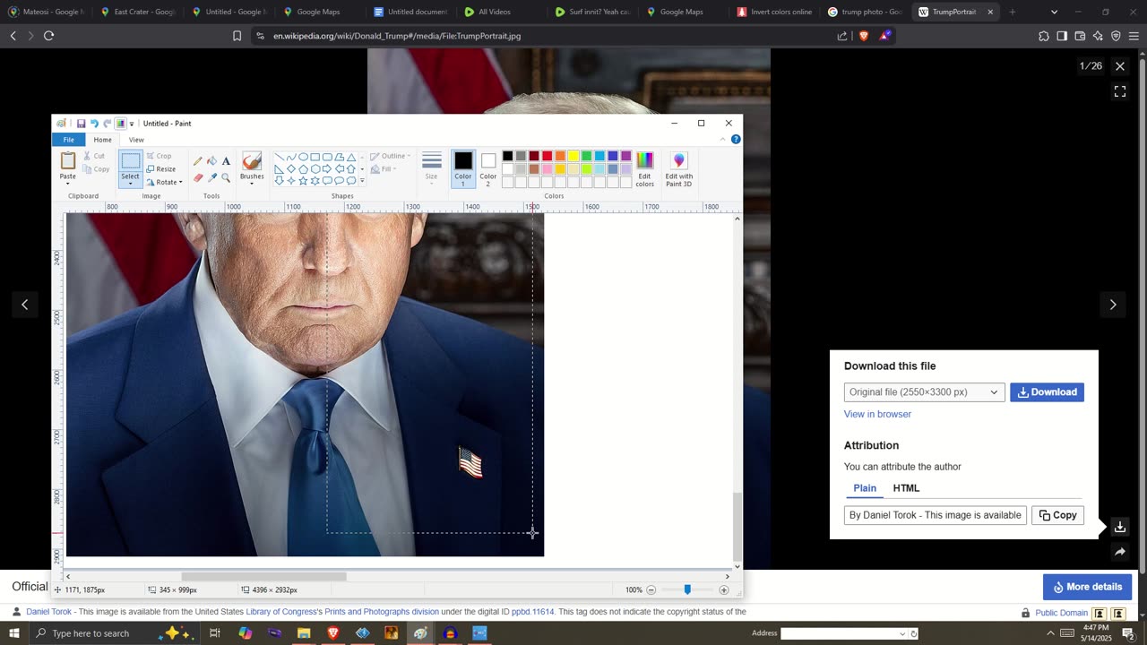Viewport: 1147px width, 645px height.
Task: Switch to the View ribbon tab
Action: click(136, 140)
